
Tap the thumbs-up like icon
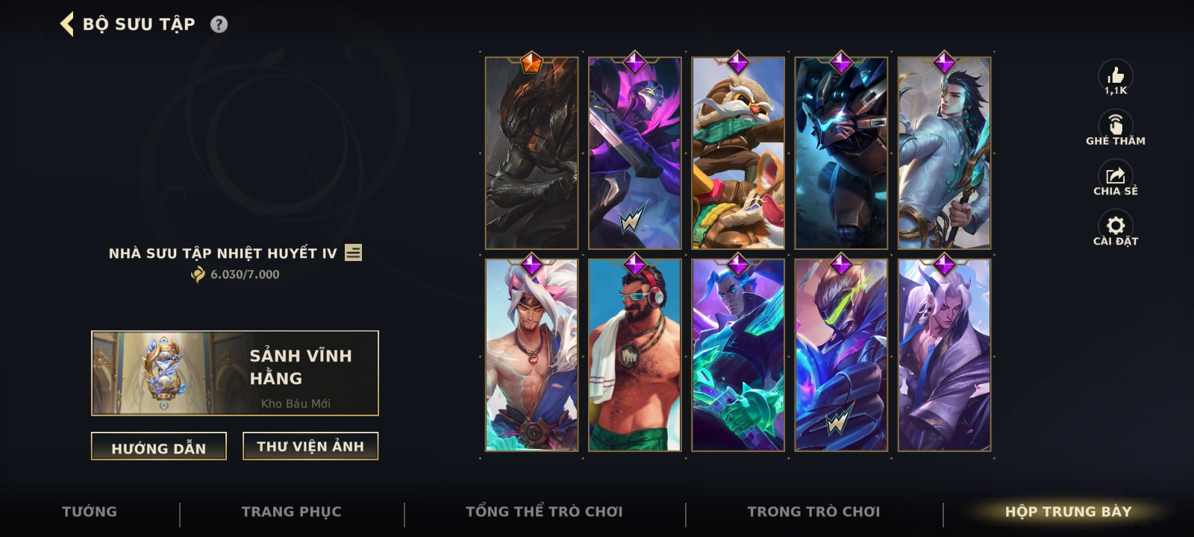coord(1116,75)
